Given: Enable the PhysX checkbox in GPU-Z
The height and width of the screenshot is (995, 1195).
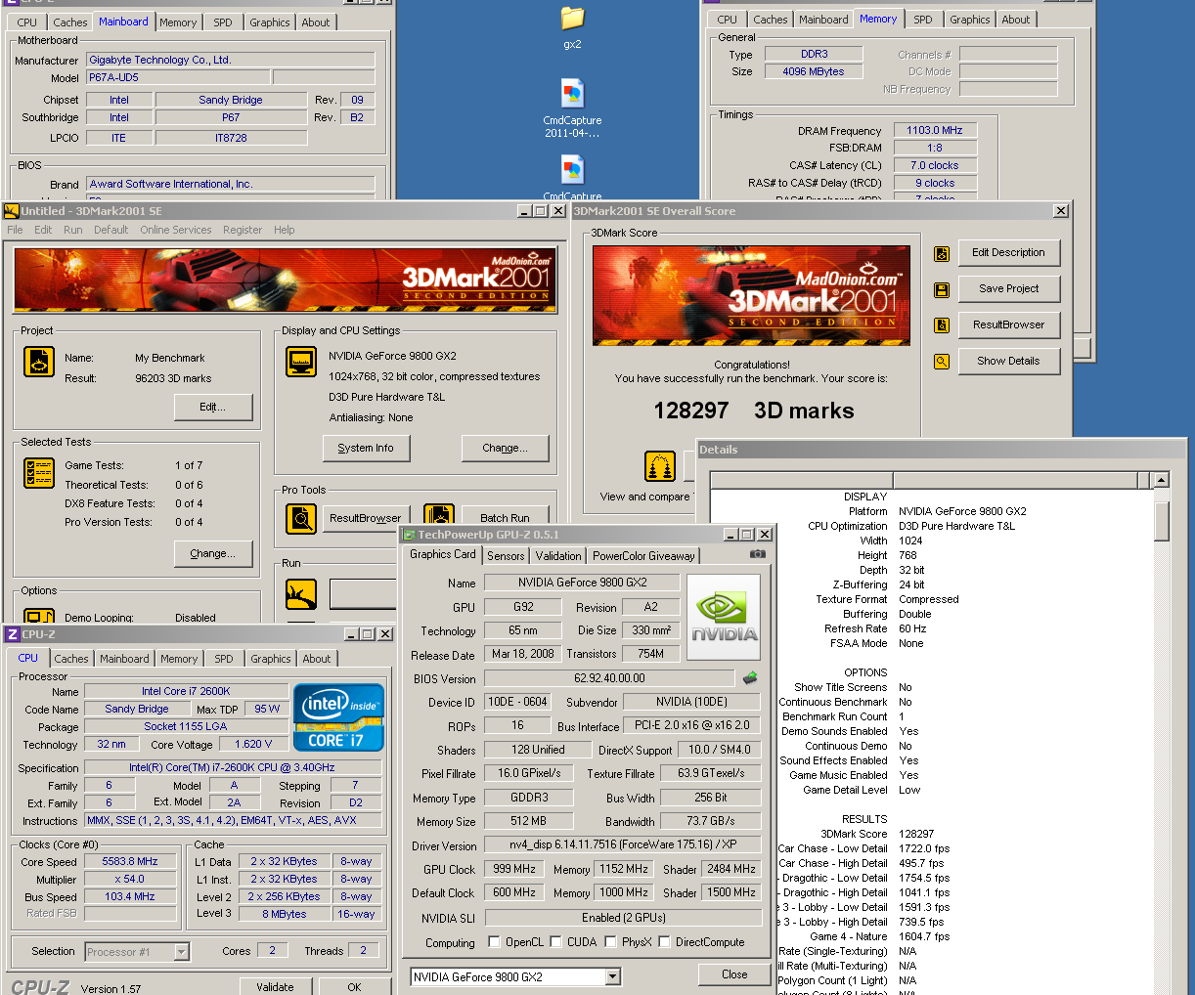Looking at the screenshot, I should coord(610,942).
